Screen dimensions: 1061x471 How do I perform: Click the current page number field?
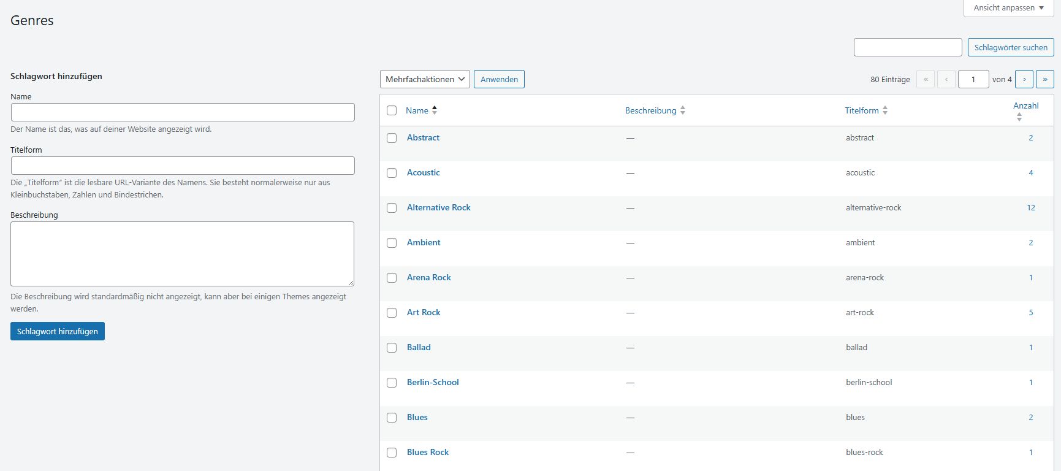973,79
